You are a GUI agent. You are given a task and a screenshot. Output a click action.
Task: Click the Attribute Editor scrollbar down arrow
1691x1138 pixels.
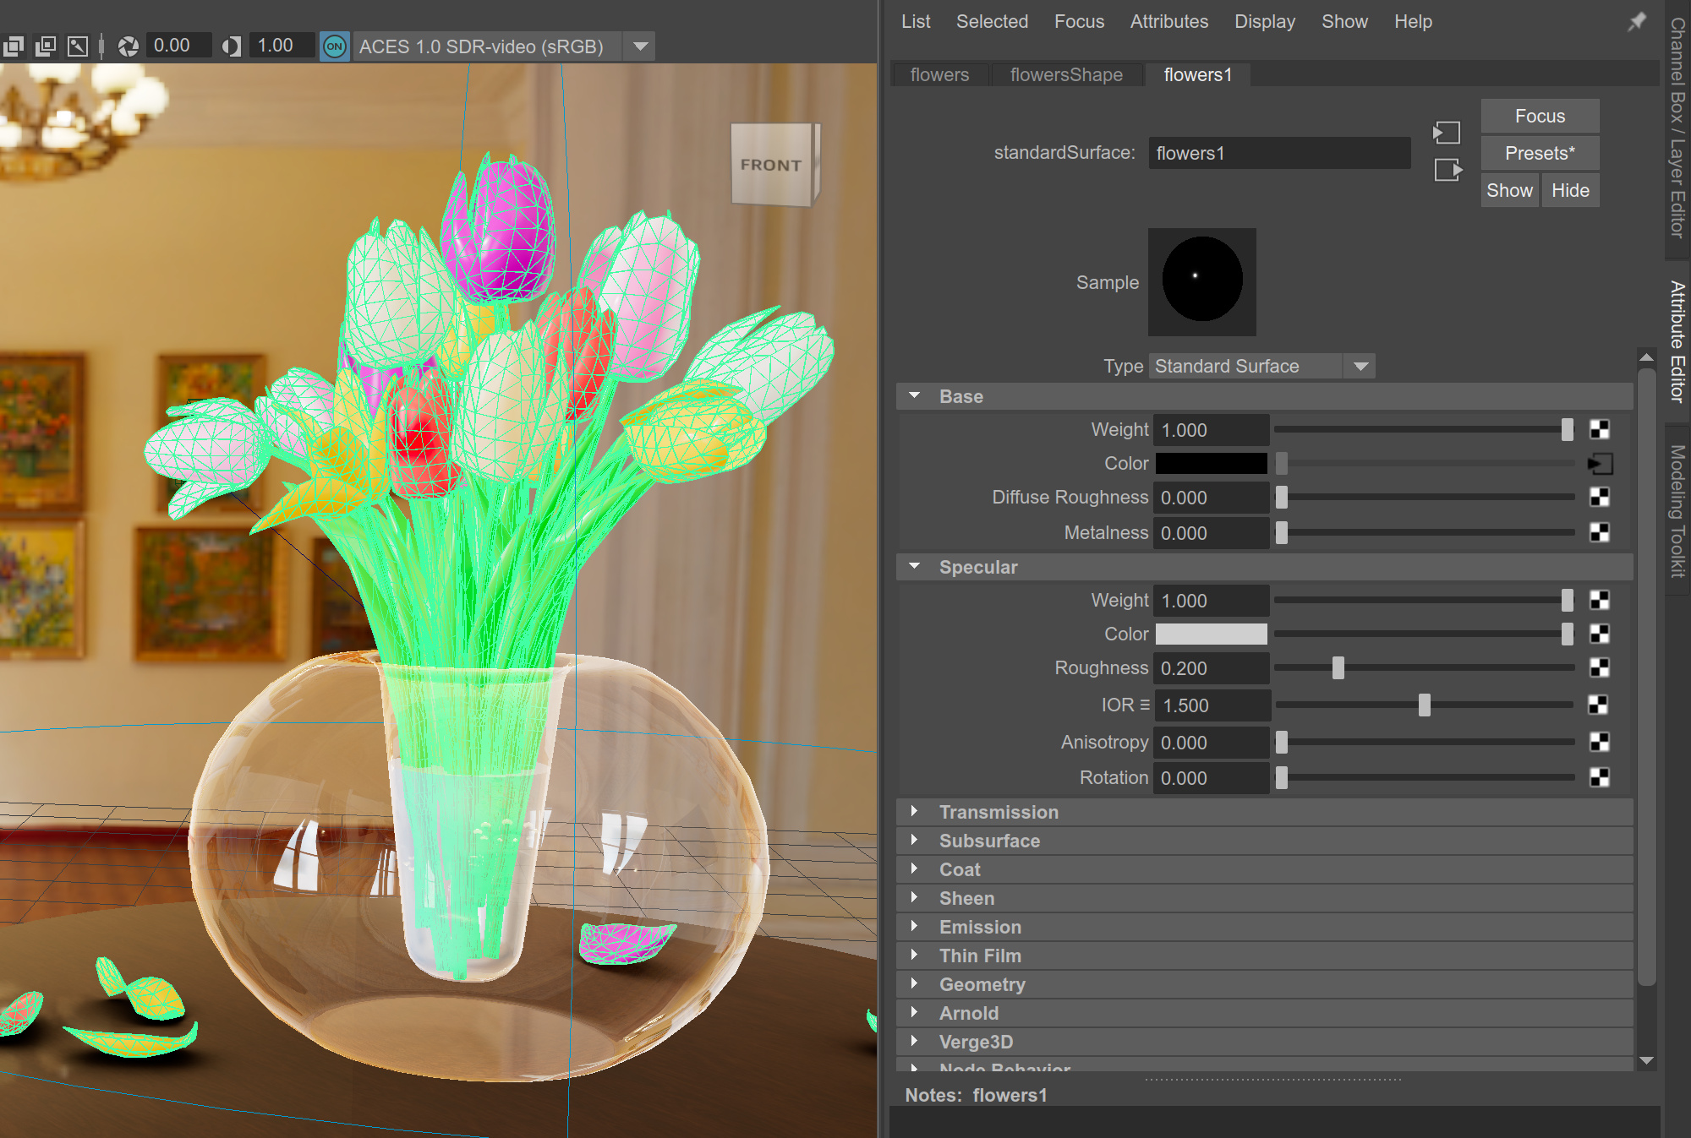1646,1060
